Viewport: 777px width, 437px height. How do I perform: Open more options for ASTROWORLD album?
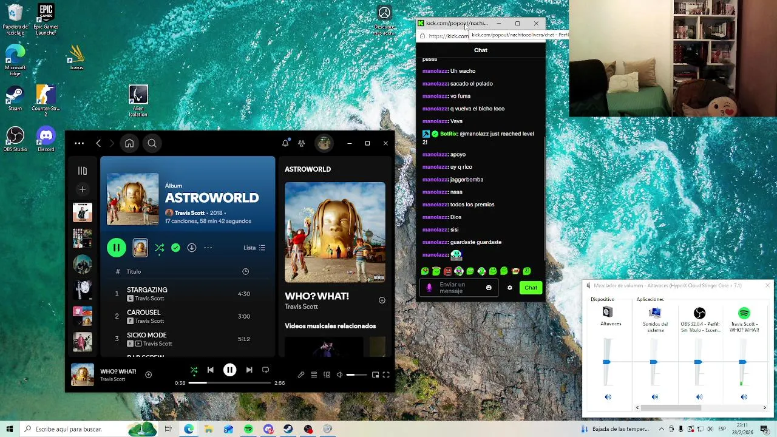click(208, 248)
